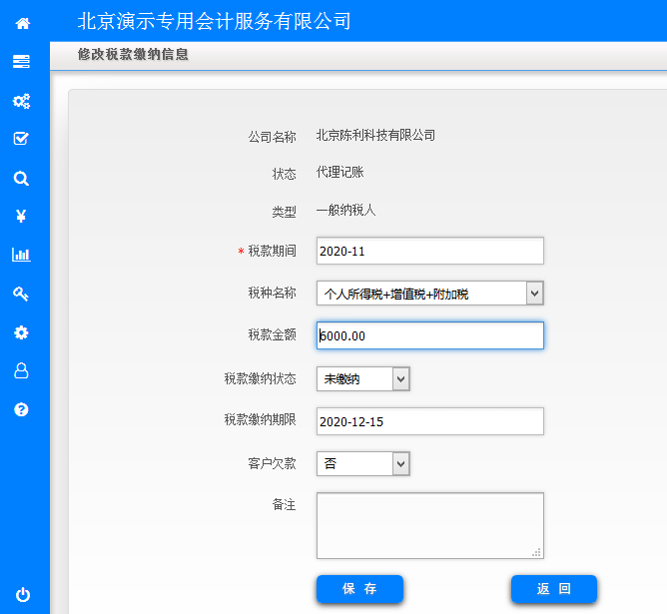
Task: Click the server list sidebar icon
Action: tap(21, 61)
